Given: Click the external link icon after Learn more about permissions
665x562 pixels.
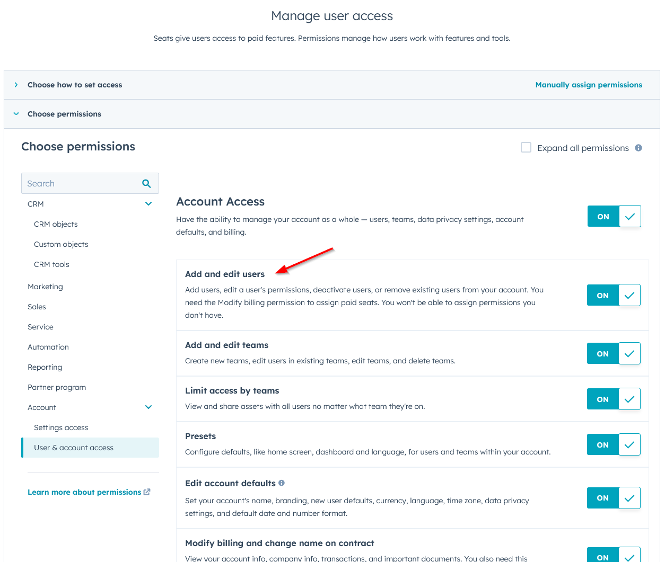Looking at the screenshot, I should click(147, 492).
